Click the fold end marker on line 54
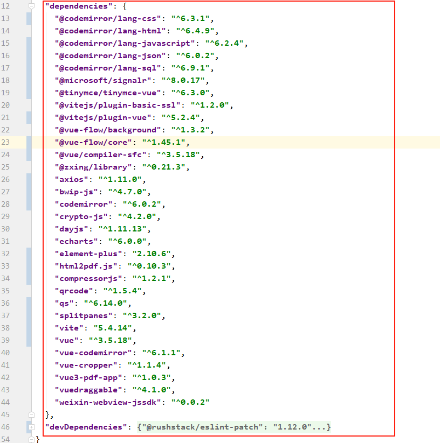The image size is (440, 443). (x=31, y=439)
